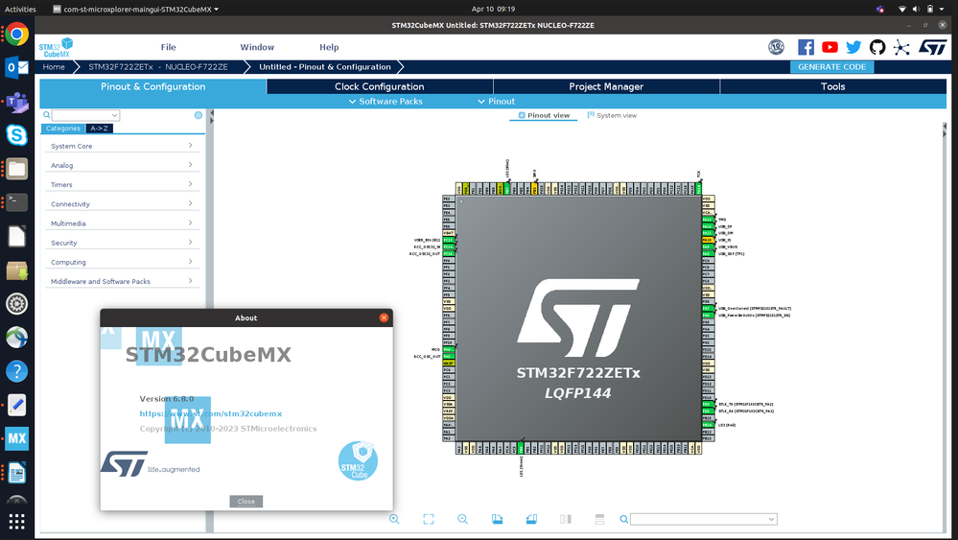Open the Files manager from the dock
The height and width of the screenshot is (540, 958).
click(x=16, y=169)
